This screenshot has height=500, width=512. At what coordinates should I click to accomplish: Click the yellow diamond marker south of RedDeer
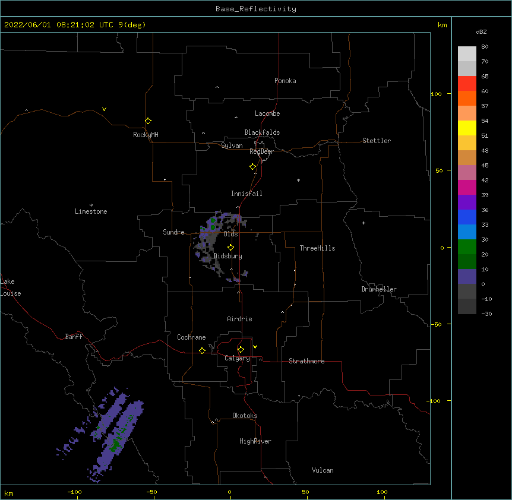point(252,167)
